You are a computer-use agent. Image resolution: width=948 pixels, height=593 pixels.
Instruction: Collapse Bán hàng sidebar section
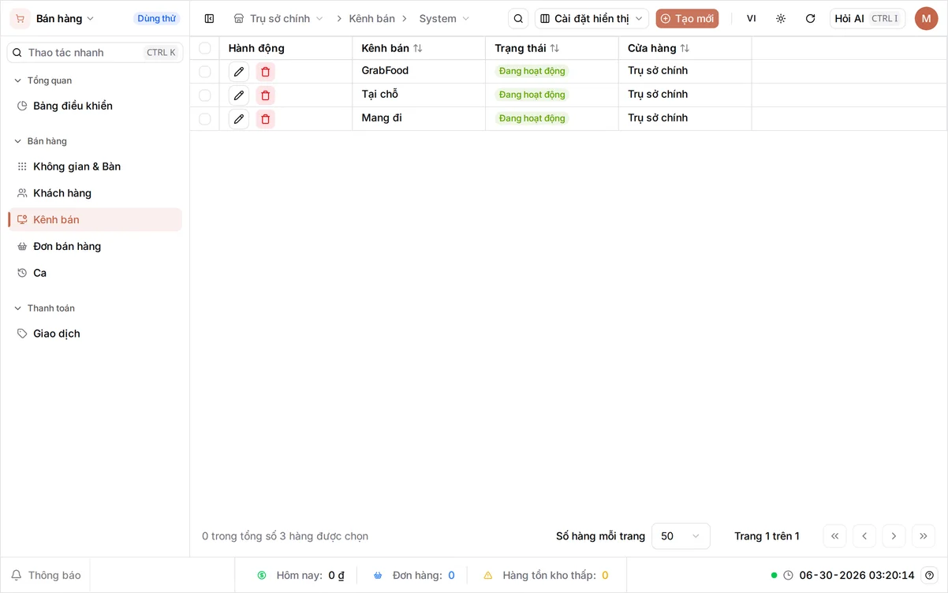40,141
